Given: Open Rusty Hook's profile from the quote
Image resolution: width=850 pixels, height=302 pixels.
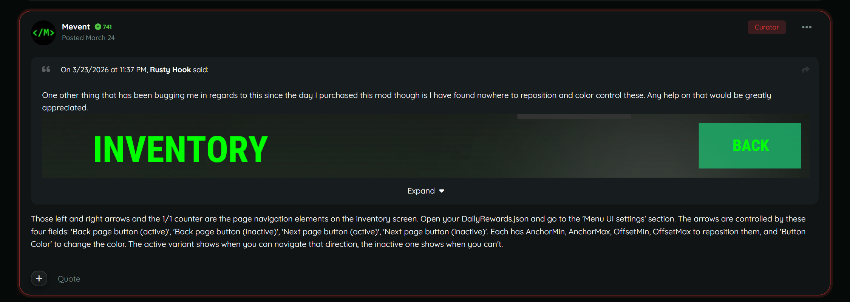Looking at the screenshot, I should coord(170,70).
